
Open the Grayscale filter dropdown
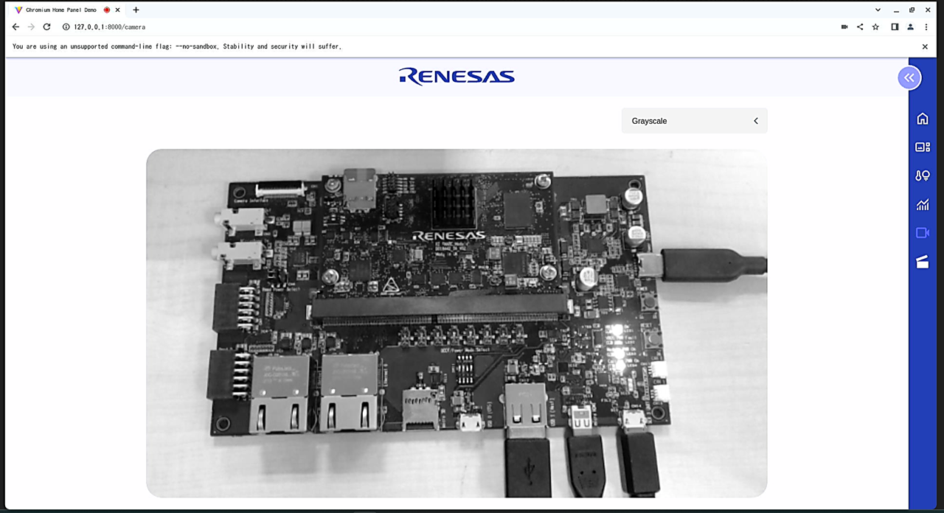tap(693, 121)
